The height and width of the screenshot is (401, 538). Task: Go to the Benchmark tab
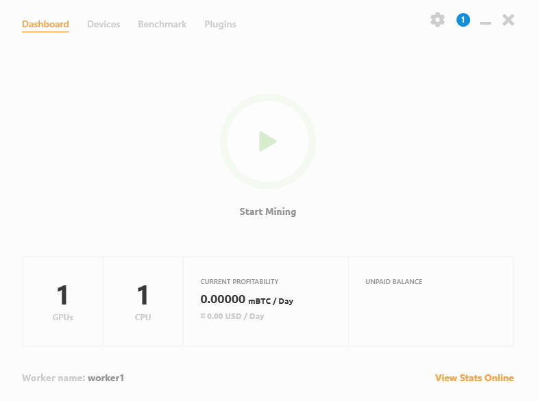[162, 24]
